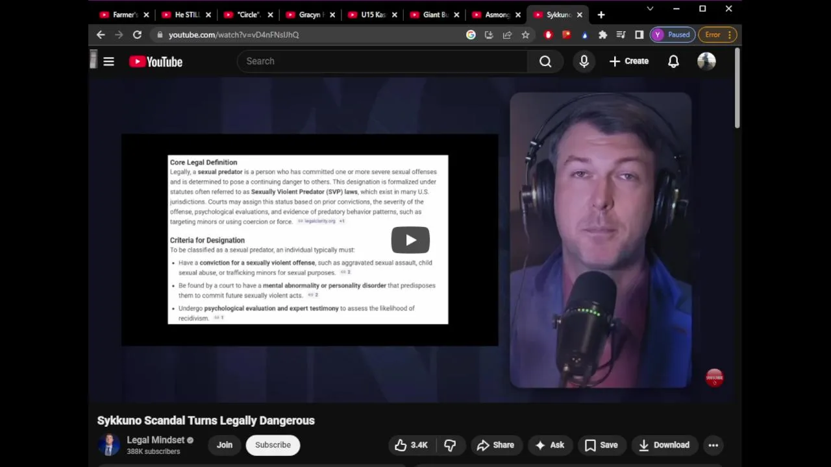Install app icon in address bar
The width and height of the screenshot is (831, 467).
point(489,35)
